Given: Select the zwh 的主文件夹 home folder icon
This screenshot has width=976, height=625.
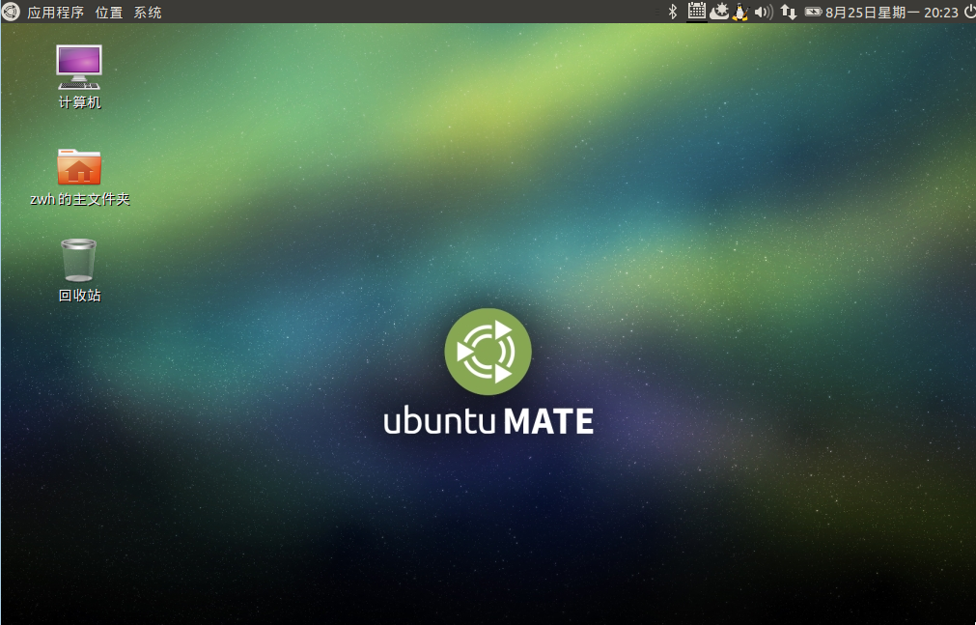Looking at the screenshot, I should point(79,167).
